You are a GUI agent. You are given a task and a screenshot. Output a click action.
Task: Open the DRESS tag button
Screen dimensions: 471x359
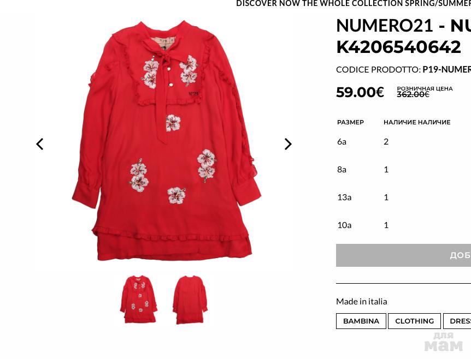[457, 321]
